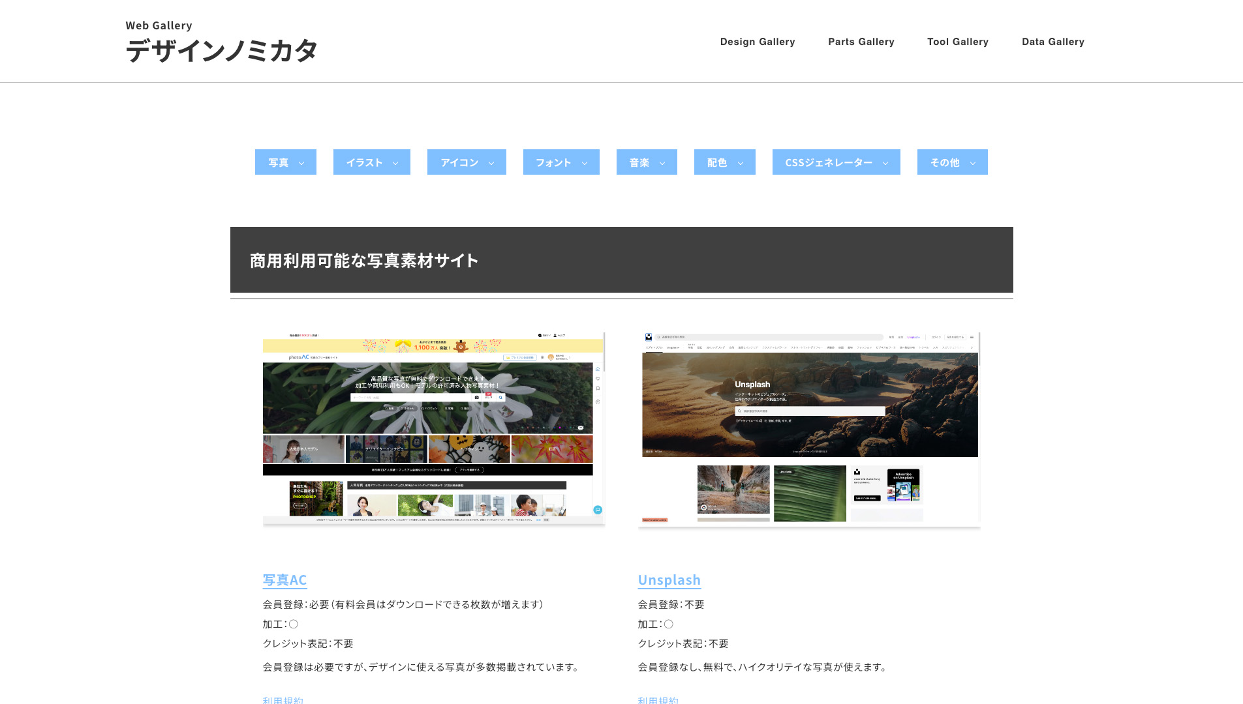The width and height of the screenshot is (1243, 704).
Task: Click the chevron on the フォント button
Action: 585,163
